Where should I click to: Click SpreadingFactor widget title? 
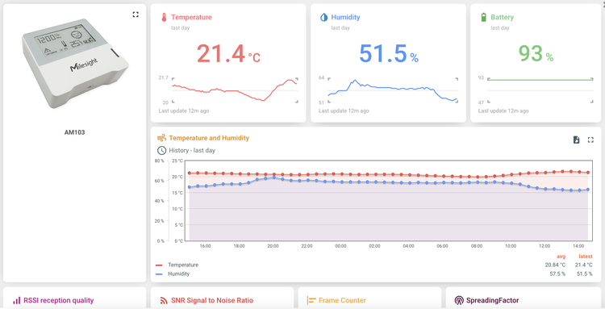492,300
